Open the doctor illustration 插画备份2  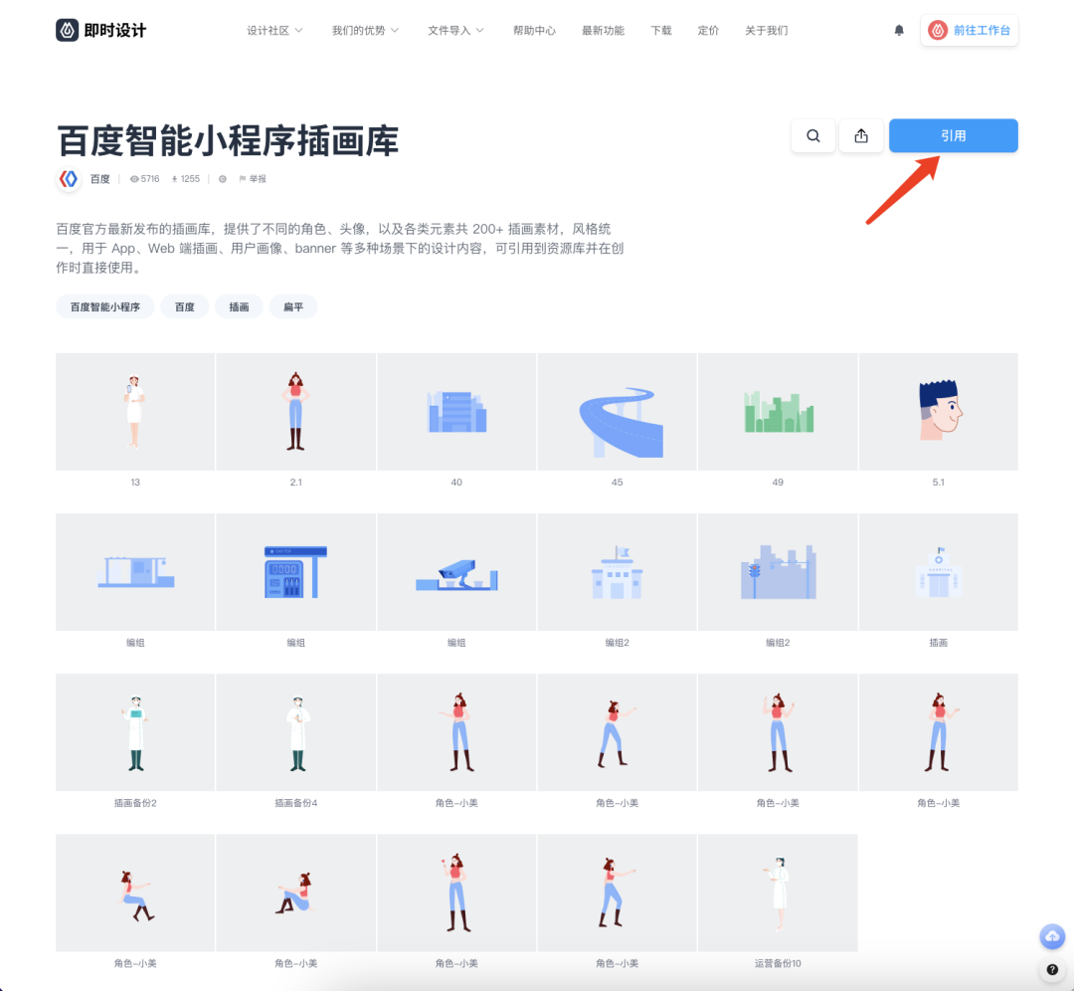135,732
